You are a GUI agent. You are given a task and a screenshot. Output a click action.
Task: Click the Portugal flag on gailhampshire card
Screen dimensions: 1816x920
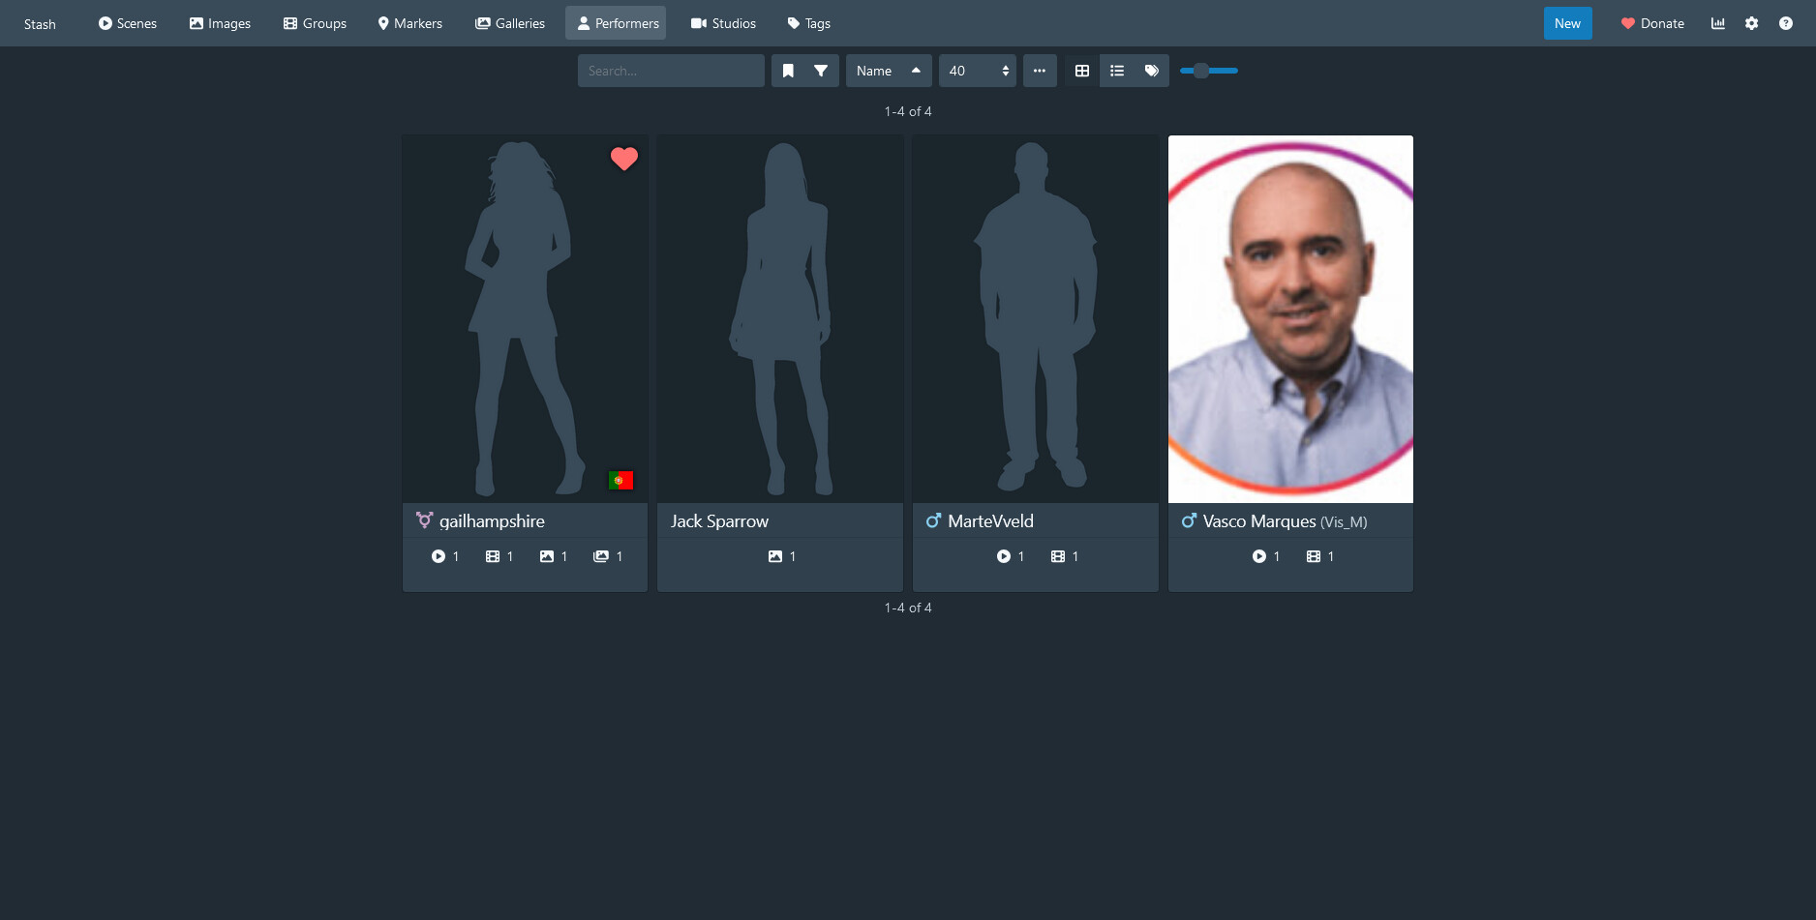pos(620,480)
